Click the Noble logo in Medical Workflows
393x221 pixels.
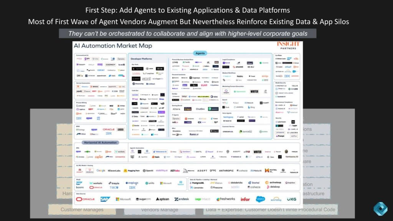click(x=240, y=76)
